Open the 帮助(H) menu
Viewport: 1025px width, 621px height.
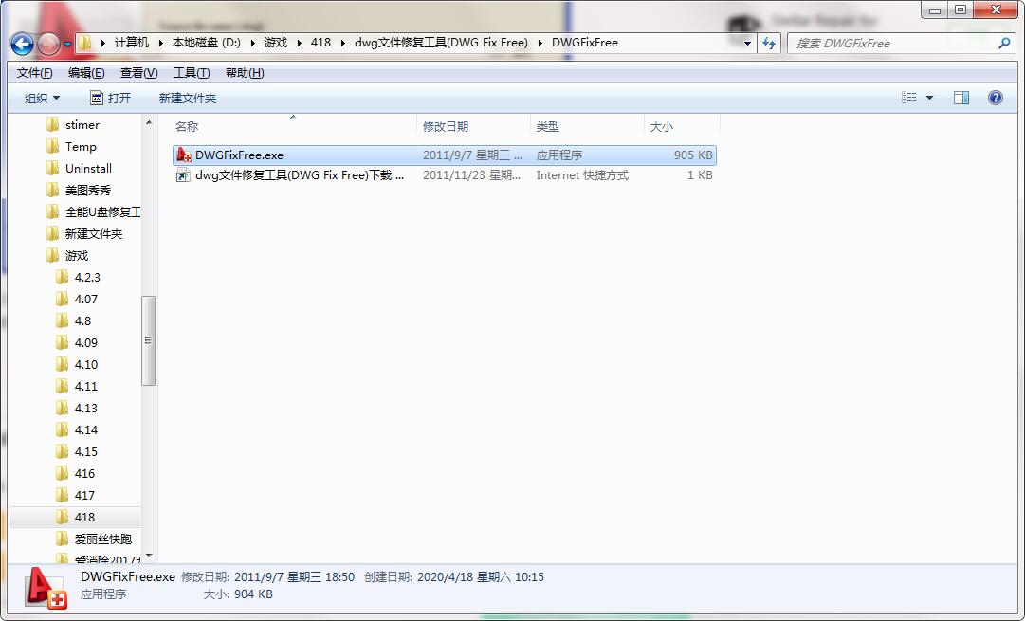(245, 73)
